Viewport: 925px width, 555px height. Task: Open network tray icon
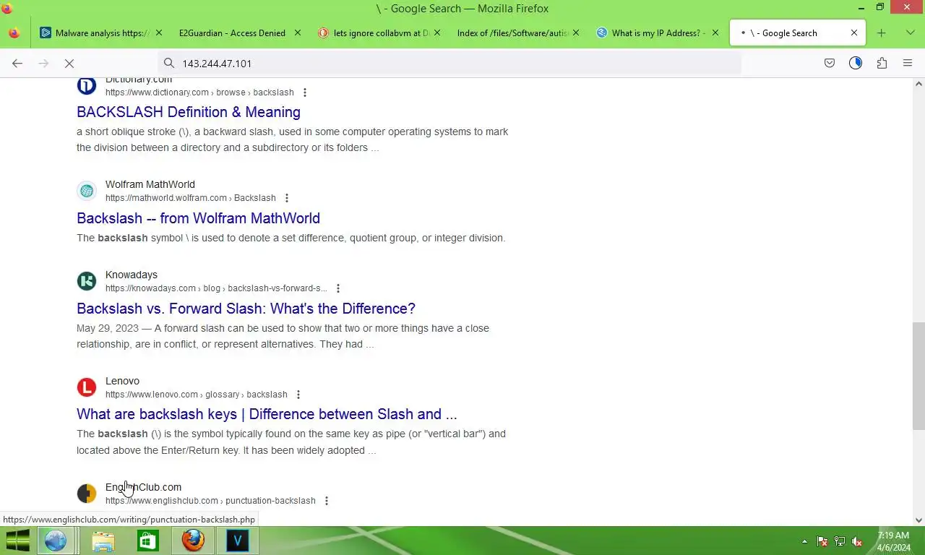click(840, 541)
